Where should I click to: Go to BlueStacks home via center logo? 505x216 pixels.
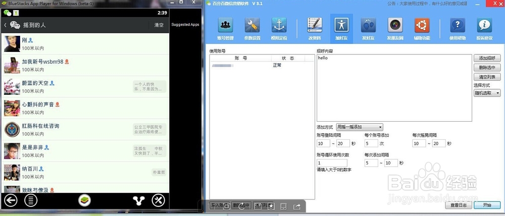(85, 200)
